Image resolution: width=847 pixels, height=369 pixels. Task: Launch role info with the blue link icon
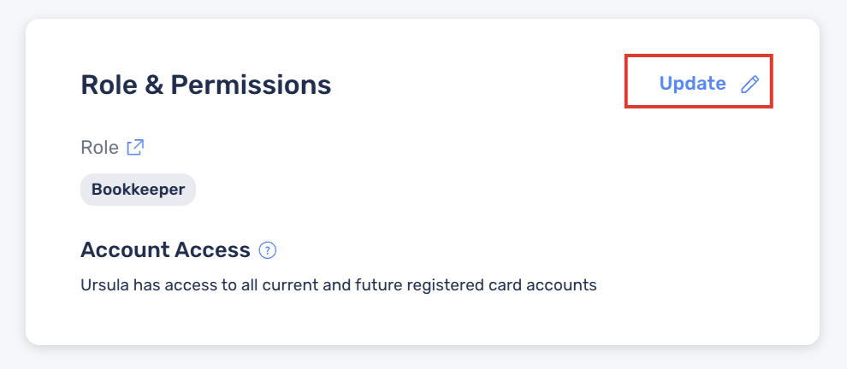[x=135, y=147]
